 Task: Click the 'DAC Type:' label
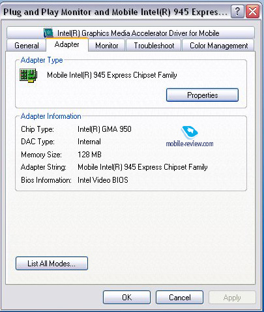[x=38, y=142]
